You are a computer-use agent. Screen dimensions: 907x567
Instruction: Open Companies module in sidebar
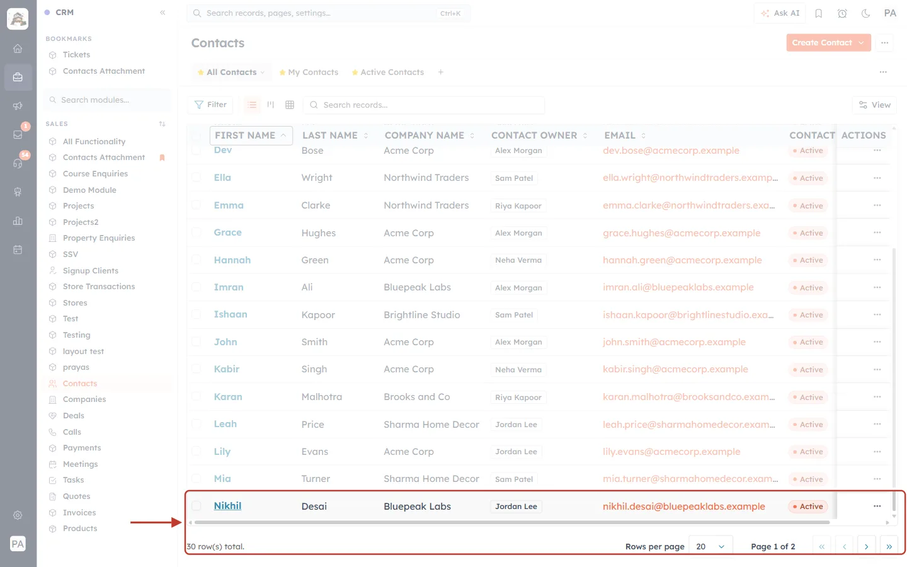[84, 399]
